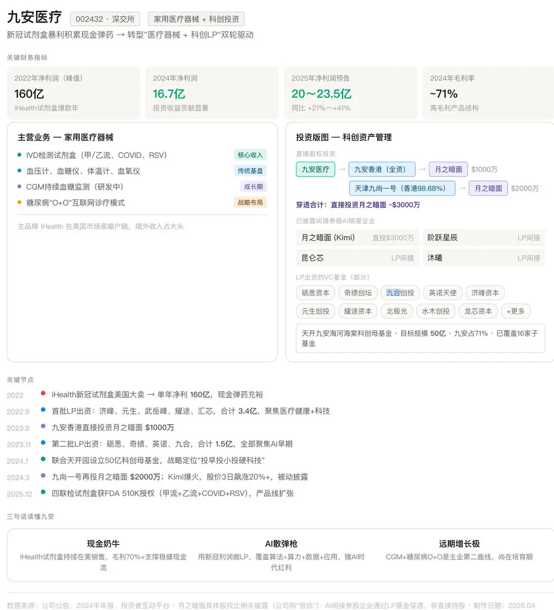Click the 成长期 badge
Viewport: 554px width, 610px height.
click(x=253, y=187)
